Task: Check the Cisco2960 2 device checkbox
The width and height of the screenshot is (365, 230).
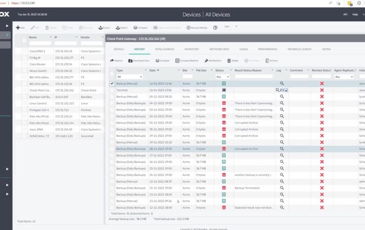Action: point(24,51)
